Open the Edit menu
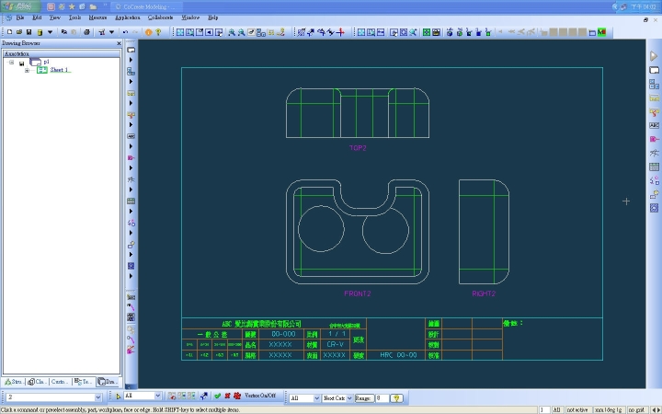The image size is (662, 414). [x=37, y=17]
